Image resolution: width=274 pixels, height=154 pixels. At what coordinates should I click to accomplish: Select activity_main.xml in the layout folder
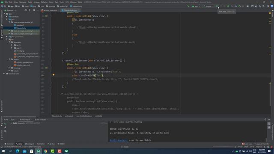click(23, 65)
